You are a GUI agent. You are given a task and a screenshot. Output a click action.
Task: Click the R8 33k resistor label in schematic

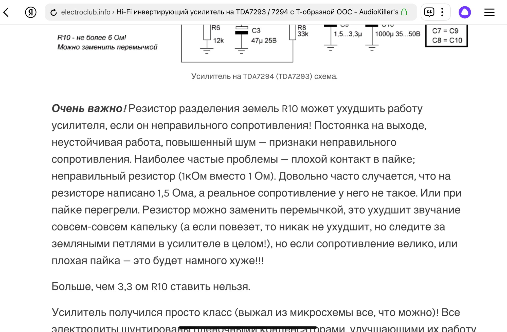302,31
